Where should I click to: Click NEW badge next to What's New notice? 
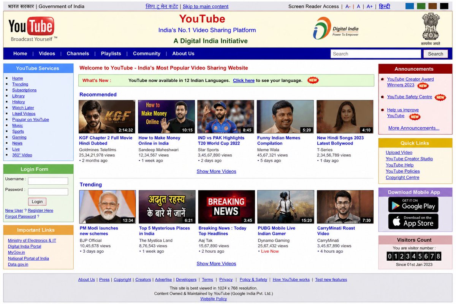point(313,80)
